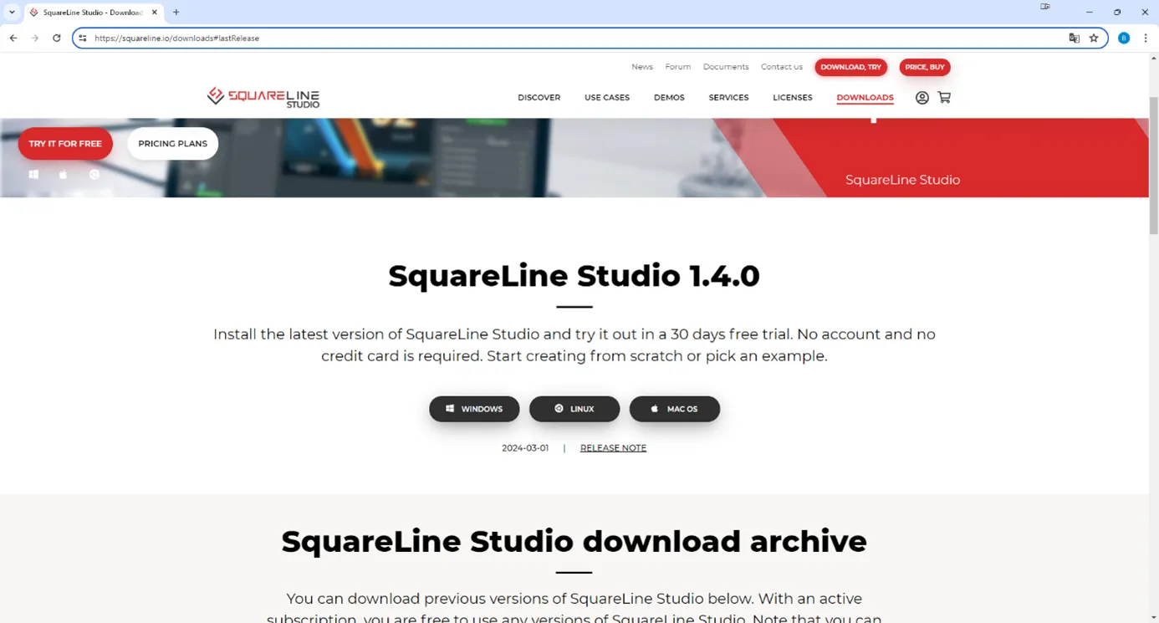
Task: Click the PRICING PLANS button
Action: 173,144
